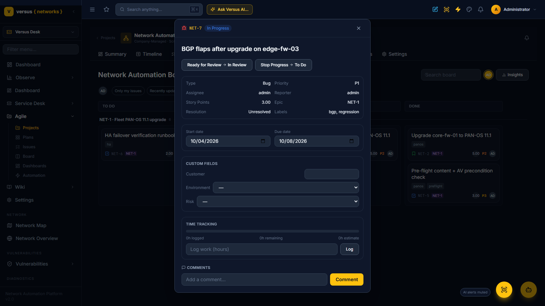Collapse sidebar with the chevron icon
This screenshot has height=306, width=545.
click(x=74, y=12)
